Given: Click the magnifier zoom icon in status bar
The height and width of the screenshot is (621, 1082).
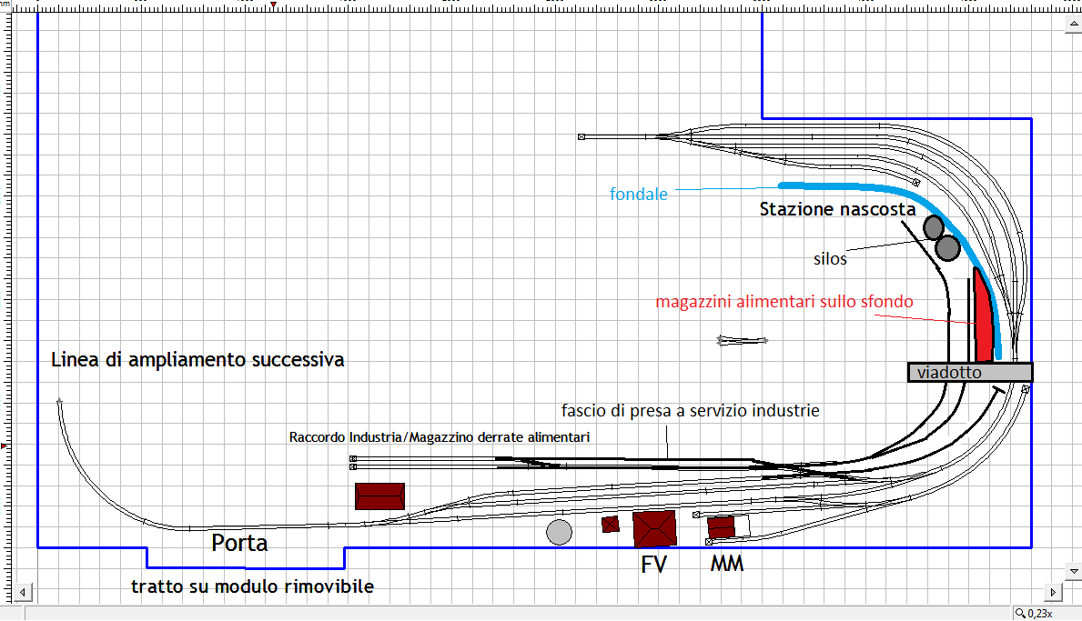Looking at the screenshot, I should tap(1021, 614).
